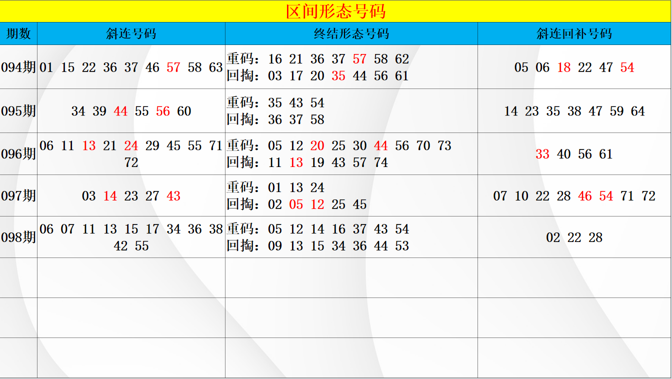
Task: Click the 096期 row label
Action: [18, 154]
